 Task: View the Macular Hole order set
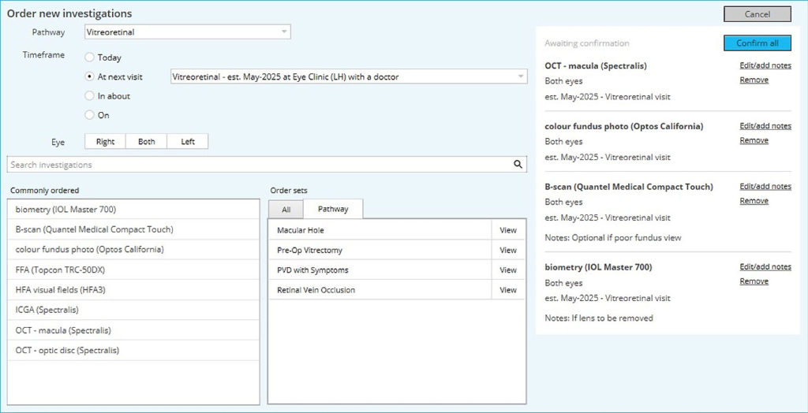pos(508,230)
